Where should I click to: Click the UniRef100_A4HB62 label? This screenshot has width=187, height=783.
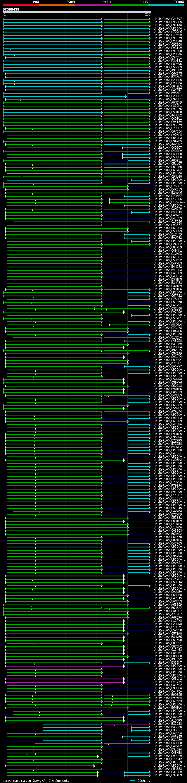[x=168, y=116]
